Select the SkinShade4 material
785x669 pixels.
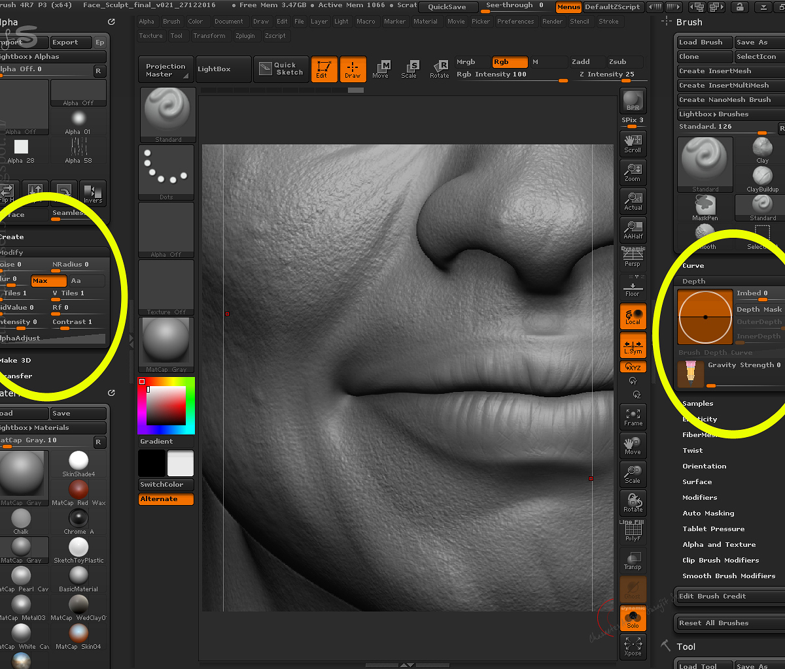[x=78, y=464]
